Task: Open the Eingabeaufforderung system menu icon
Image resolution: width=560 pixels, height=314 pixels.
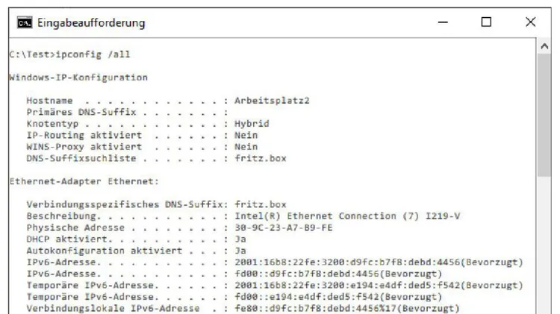Action: [25, 22]
